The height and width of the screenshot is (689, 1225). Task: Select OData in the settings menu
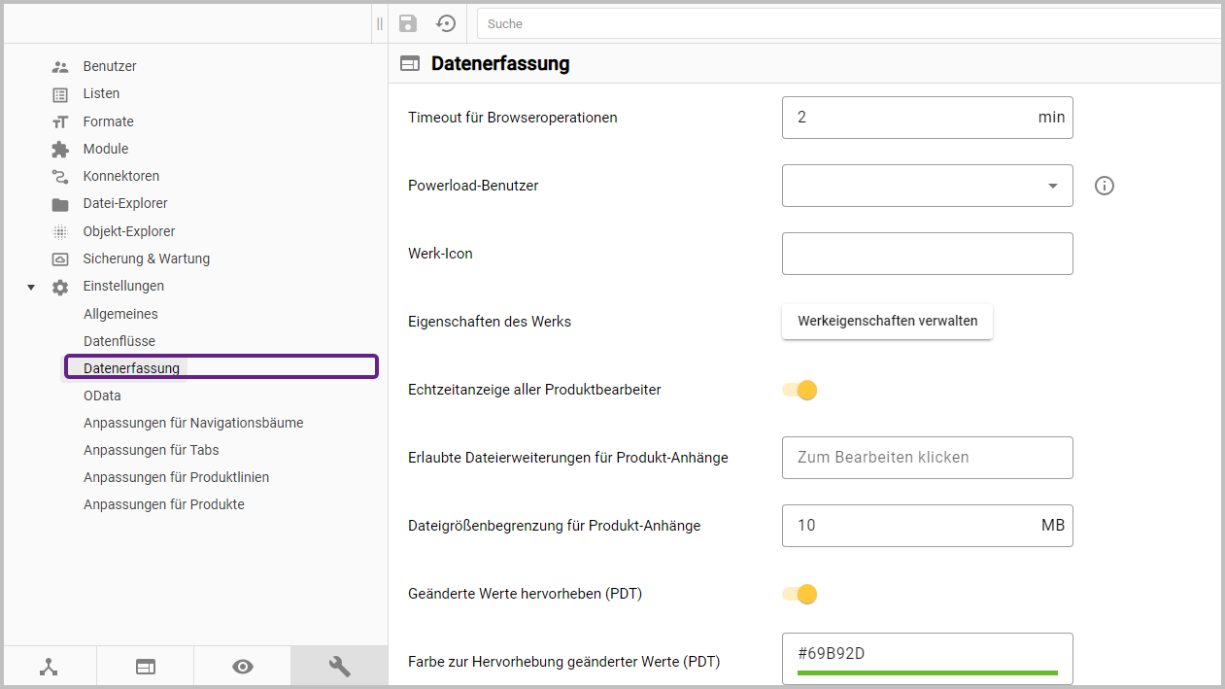(x=102, y=396)
